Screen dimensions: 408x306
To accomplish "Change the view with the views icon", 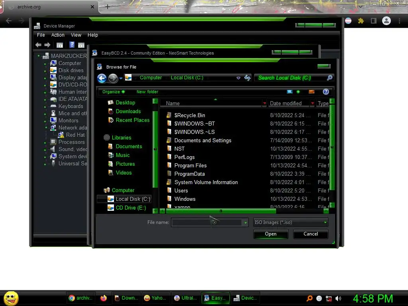I will [x=290, y=92].
